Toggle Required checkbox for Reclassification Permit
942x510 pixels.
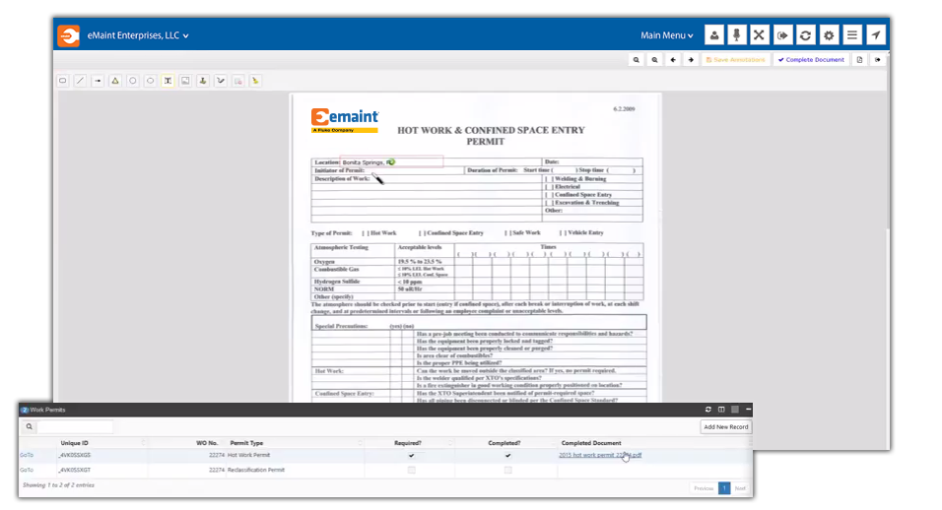point(412,470)
